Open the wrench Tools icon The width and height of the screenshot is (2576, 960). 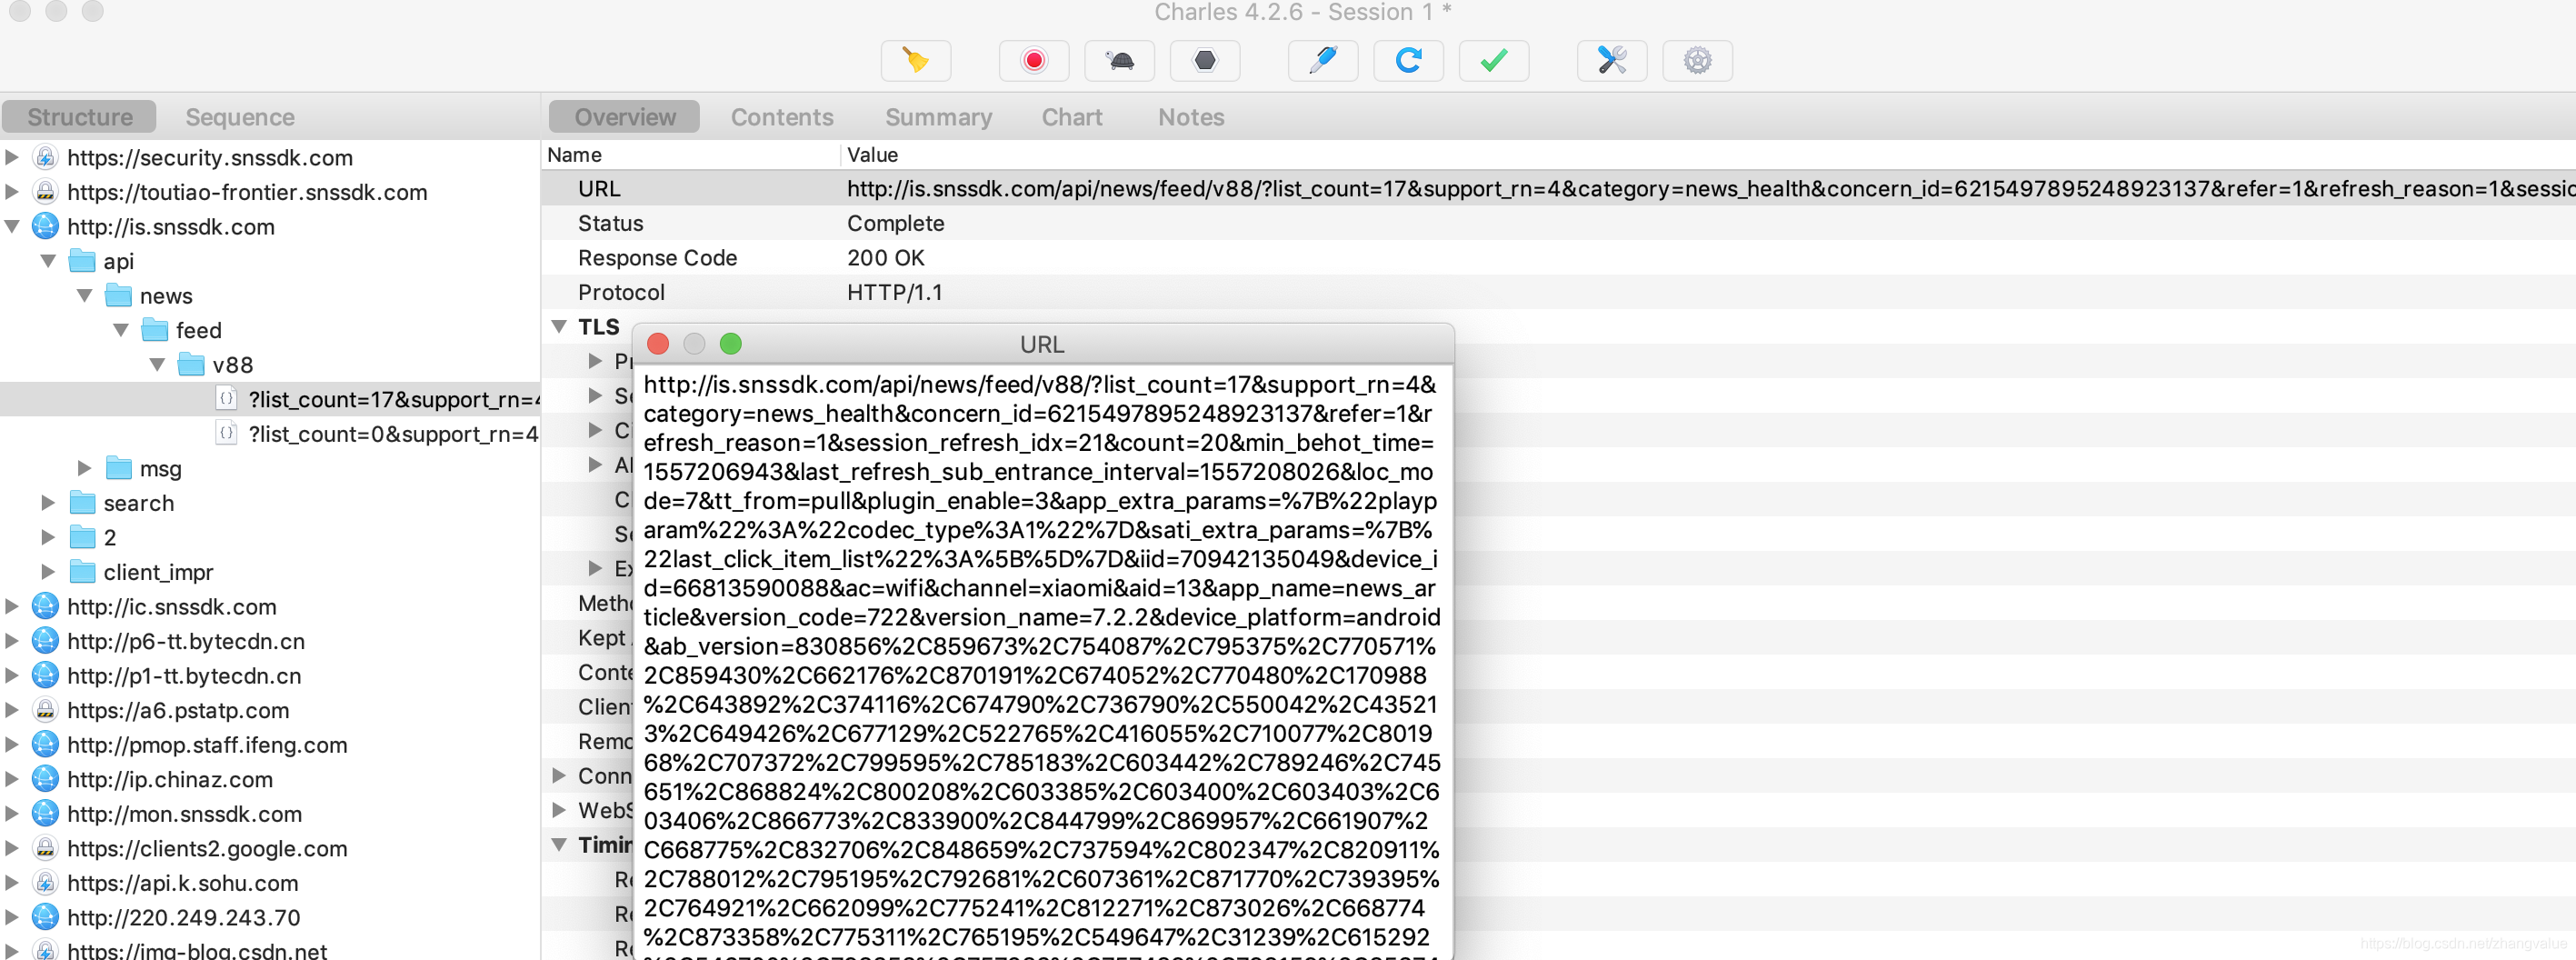point(1612,61)
